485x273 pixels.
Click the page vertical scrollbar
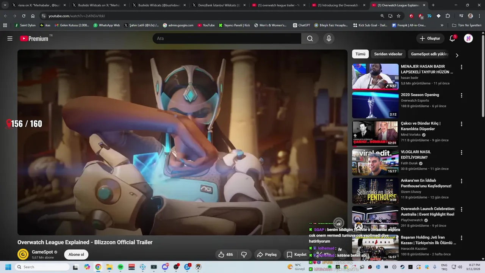483,76
